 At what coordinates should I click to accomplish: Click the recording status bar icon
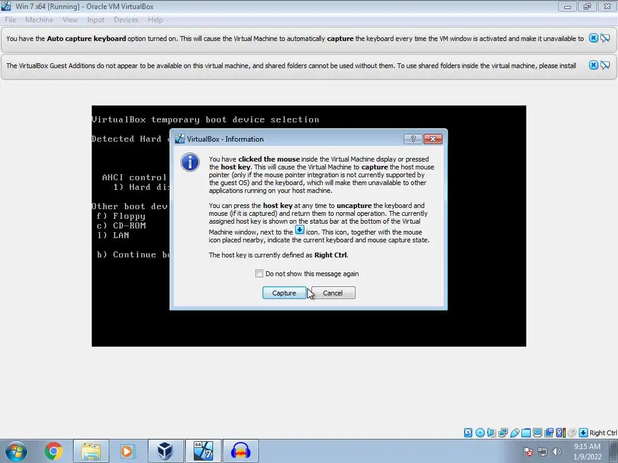[549, 433]
